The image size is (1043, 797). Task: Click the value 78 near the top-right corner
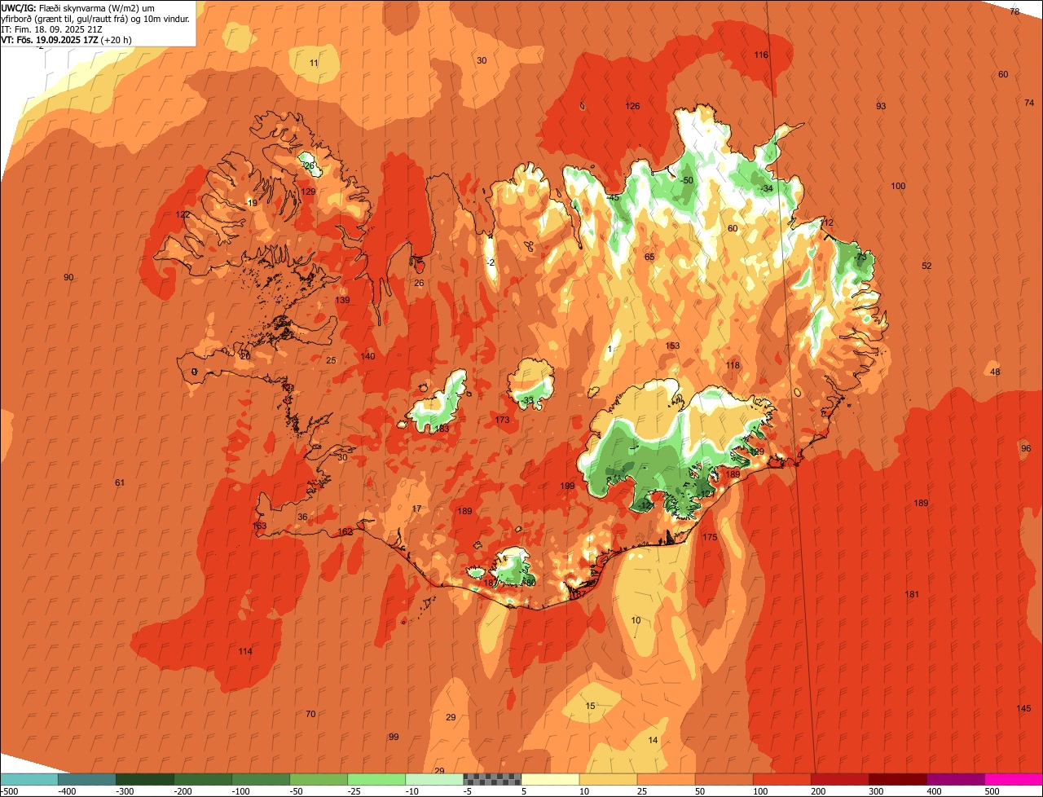[x=1014, y=12]
